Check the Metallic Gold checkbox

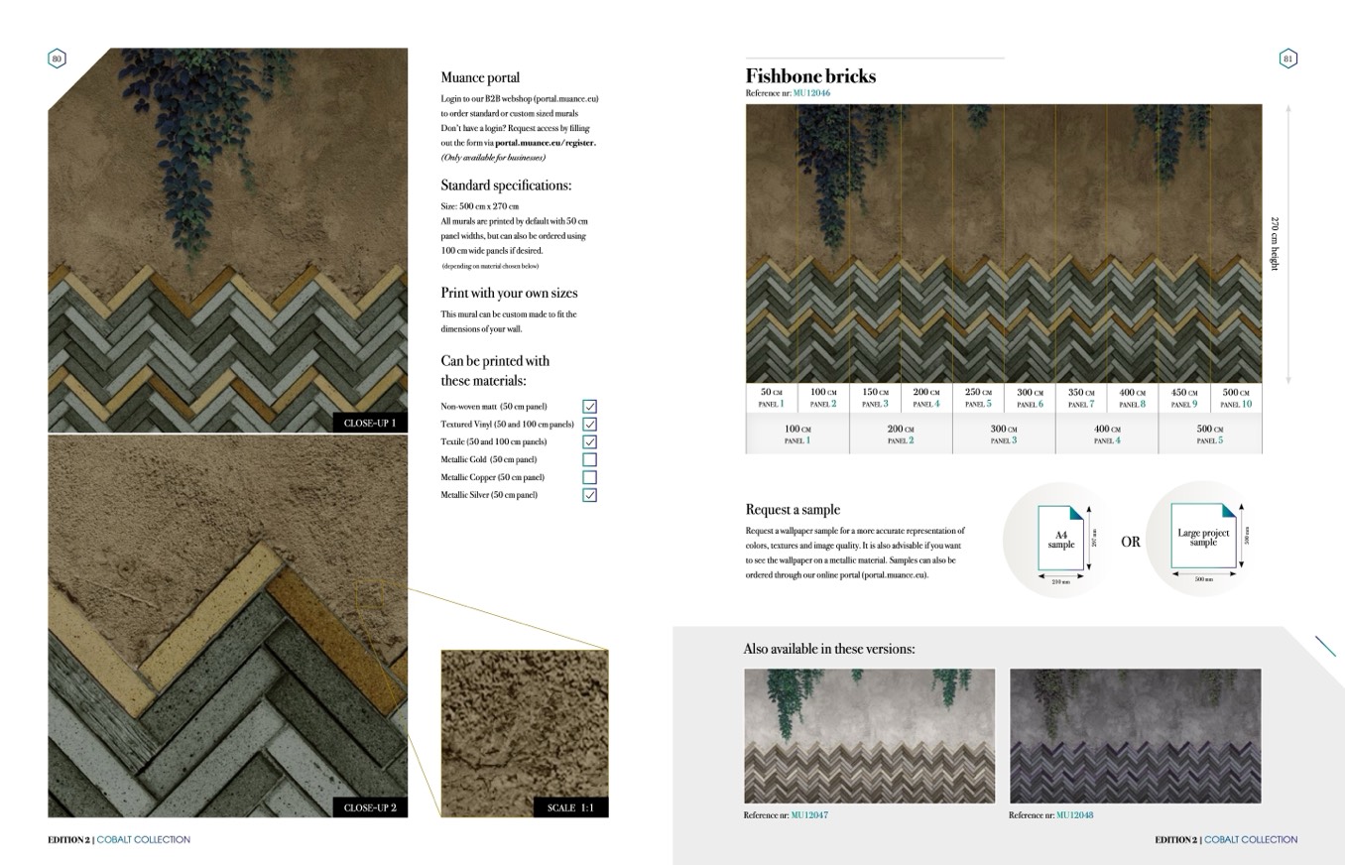pyautogui.click(x=589, y=459)
